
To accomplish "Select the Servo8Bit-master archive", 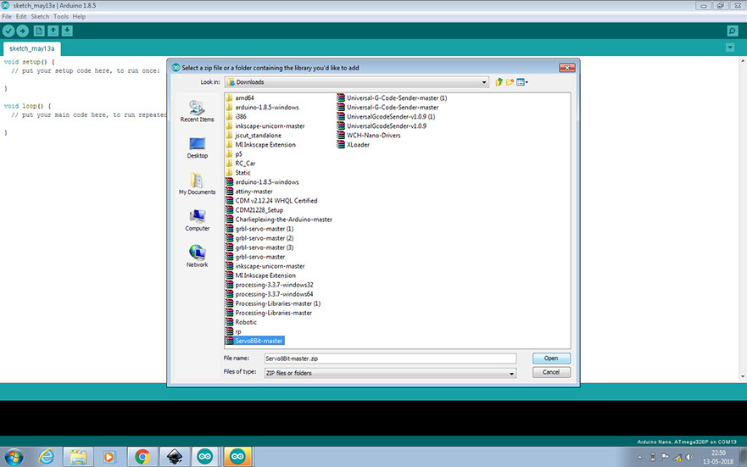I will coord(254,341).
